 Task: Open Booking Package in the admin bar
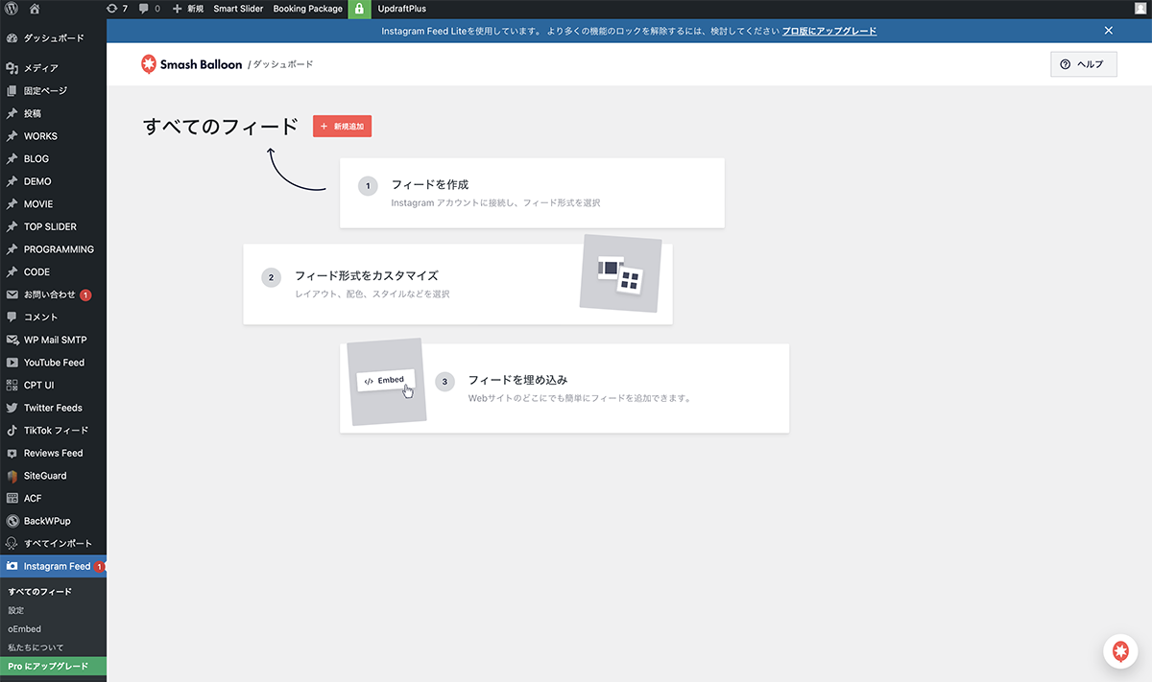[x=307, y=9]
